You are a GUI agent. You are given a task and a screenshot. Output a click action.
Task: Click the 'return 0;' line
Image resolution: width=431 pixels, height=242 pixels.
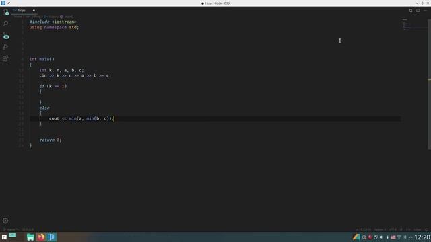(x=51, y=140)
